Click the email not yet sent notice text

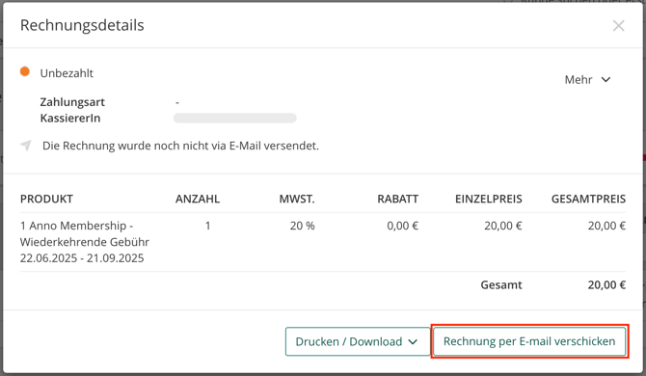point(180,146)
